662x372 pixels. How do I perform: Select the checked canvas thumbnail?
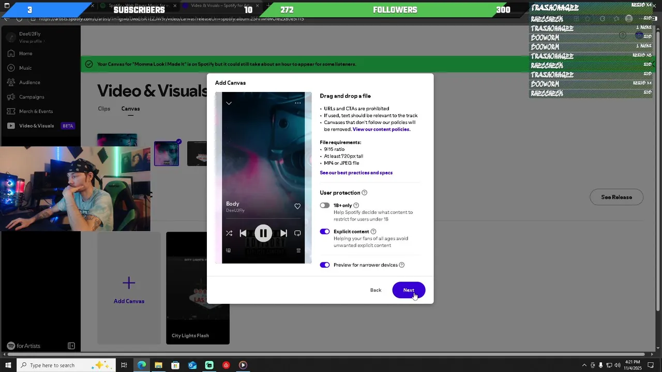point(167,153)
